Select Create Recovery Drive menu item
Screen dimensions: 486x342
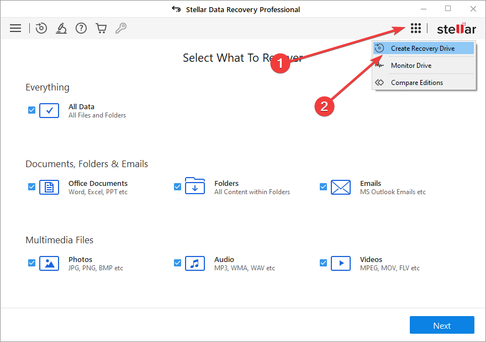(424, 49)
